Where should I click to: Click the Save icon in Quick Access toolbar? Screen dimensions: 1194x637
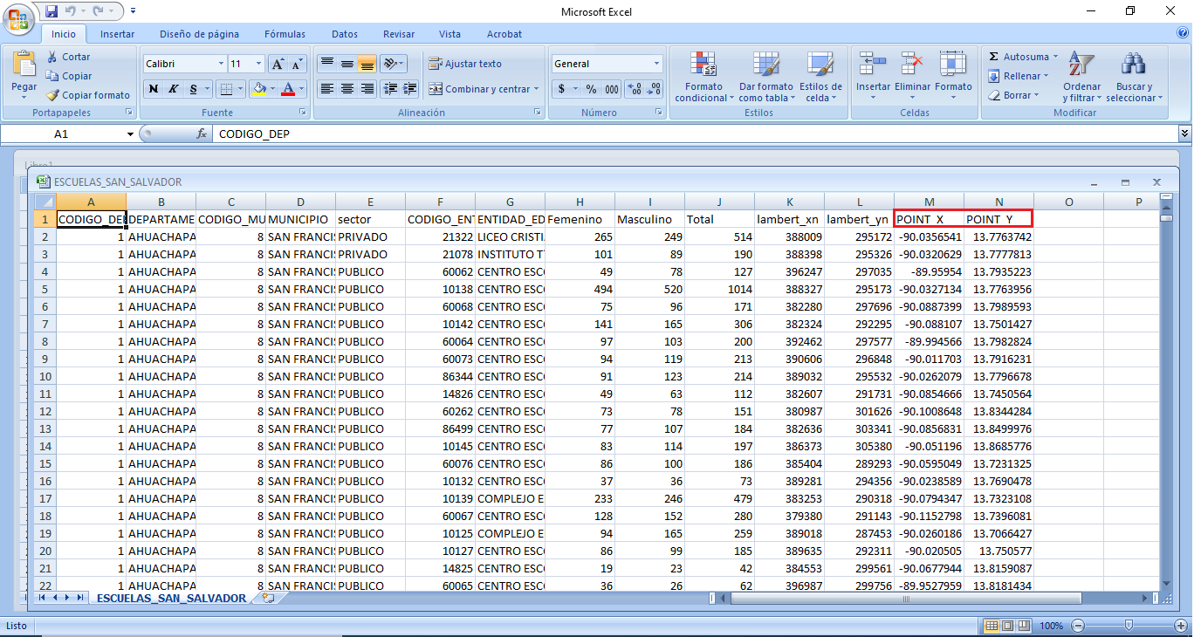[52, 10]
